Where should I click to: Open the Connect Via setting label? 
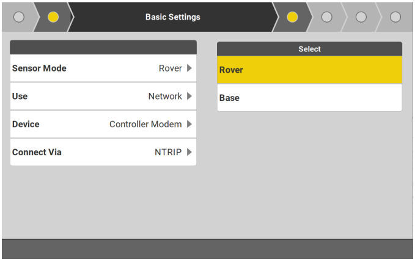point(37,152)
